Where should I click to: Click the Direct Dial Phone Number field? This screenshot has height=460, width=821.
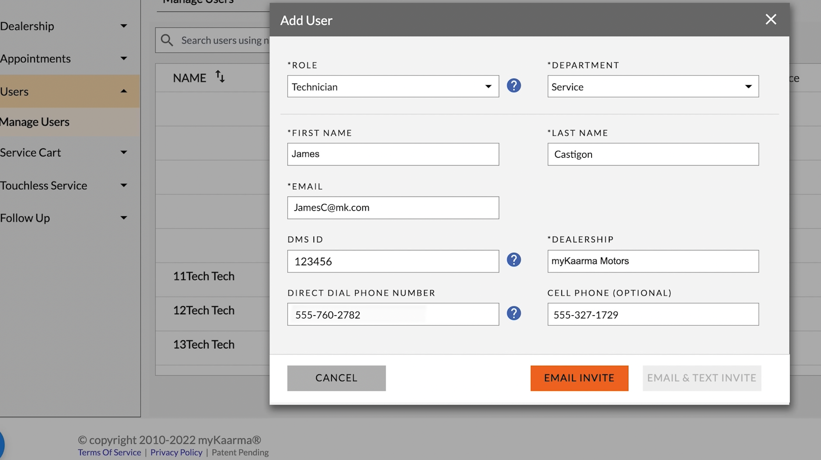[393, 314]
